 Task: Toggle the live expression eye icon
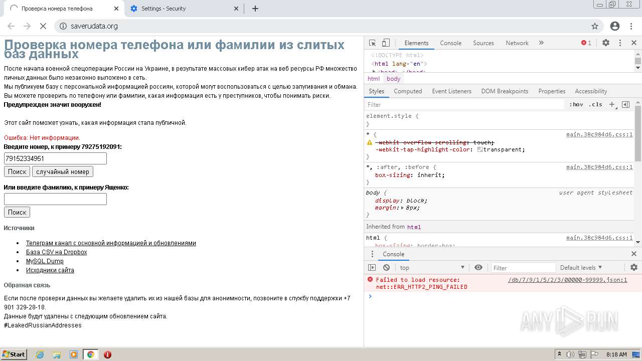(x=478, y=268)
